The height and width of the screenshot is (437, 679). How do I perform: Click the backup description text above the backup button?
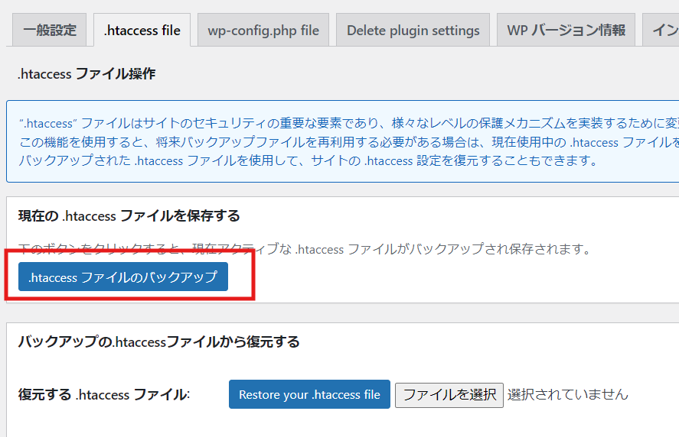306,248
